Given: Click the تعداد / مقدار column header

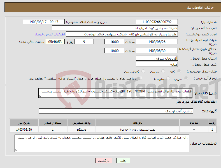Looking at the screenshot, I should [x=53, y=123].
